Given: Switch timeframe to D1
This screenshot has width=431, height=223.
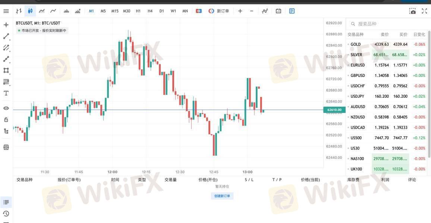Looking at the screenshot, I should point(162,11).
